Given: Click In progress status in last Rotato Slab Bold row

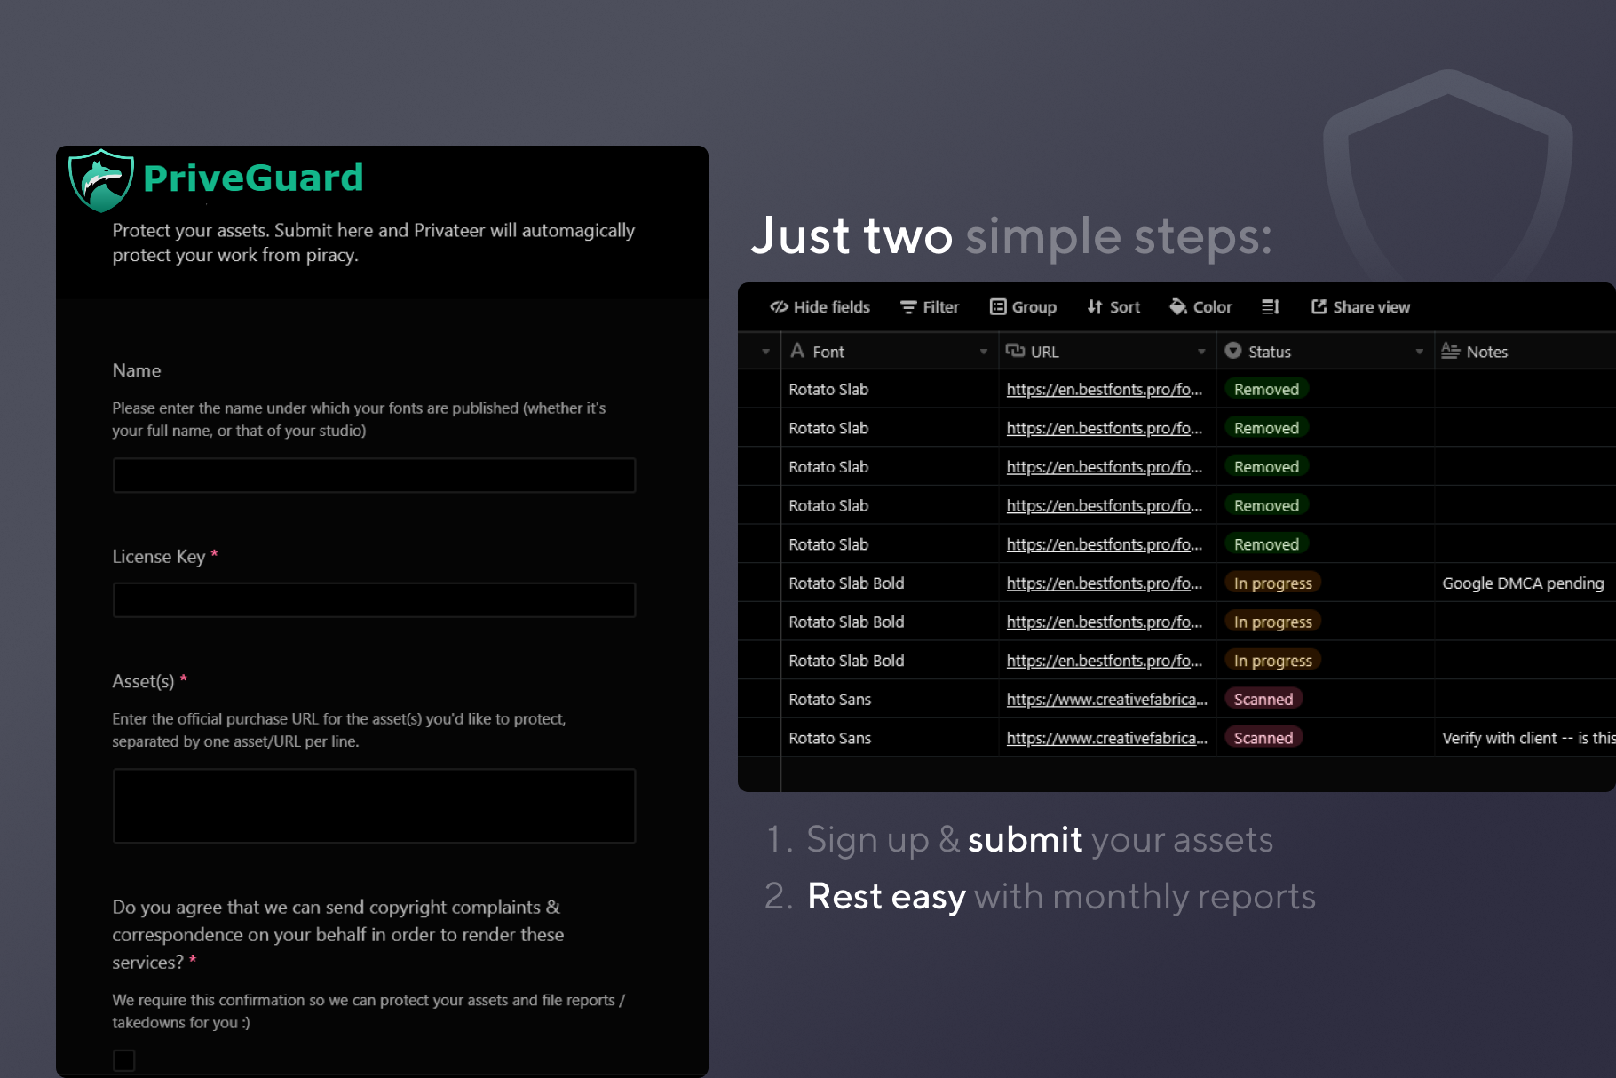Looking at the screenshot, I should point(1272,662).
